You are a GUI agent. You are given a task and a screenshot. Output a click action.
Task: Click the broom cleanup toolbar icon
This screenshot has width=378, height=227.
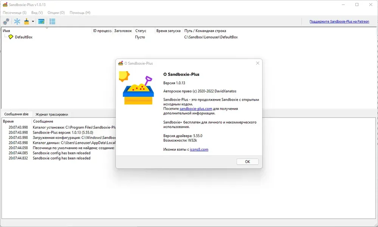pos(26,22)
